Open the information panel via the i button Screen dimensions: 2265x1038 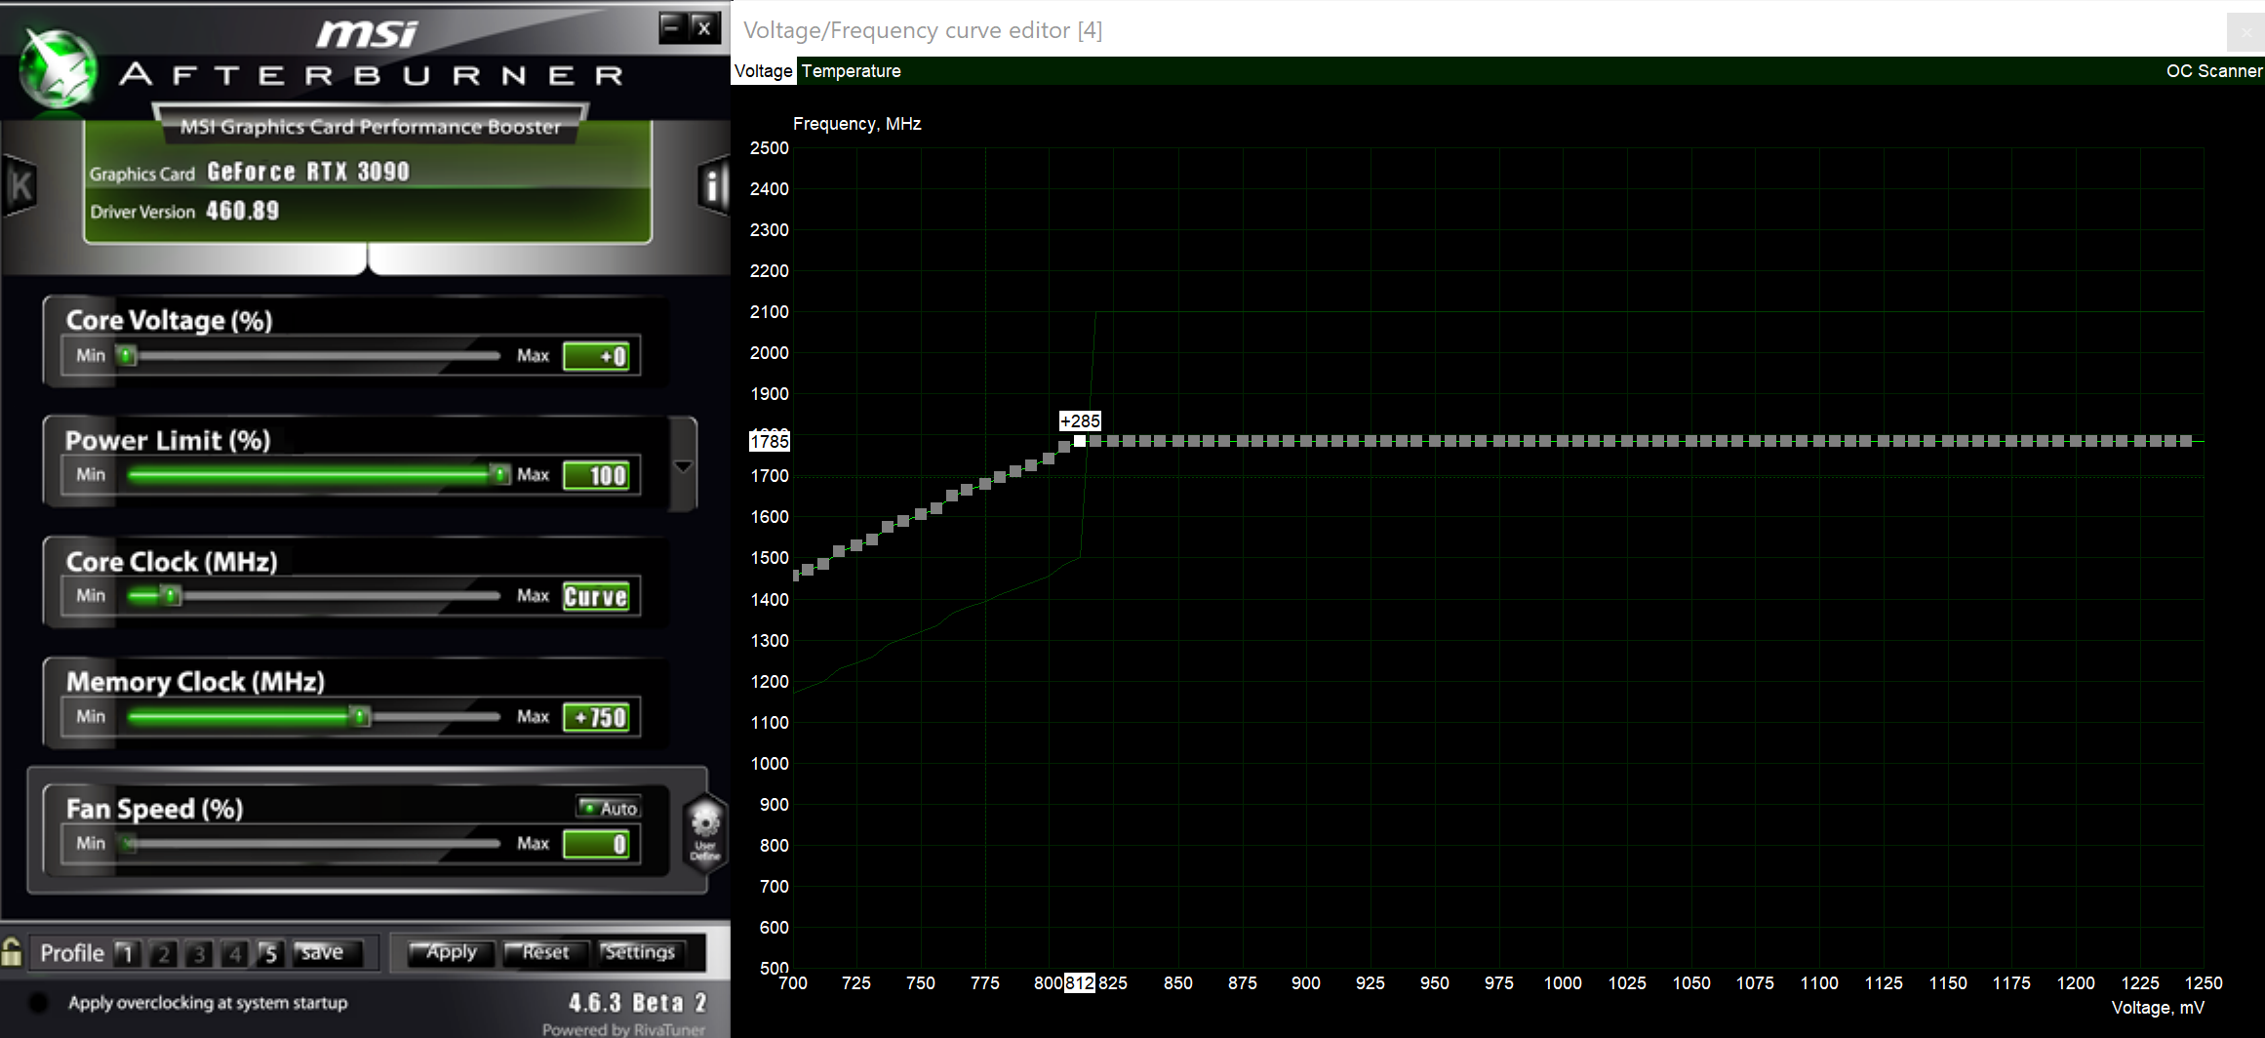pos(714,185)
